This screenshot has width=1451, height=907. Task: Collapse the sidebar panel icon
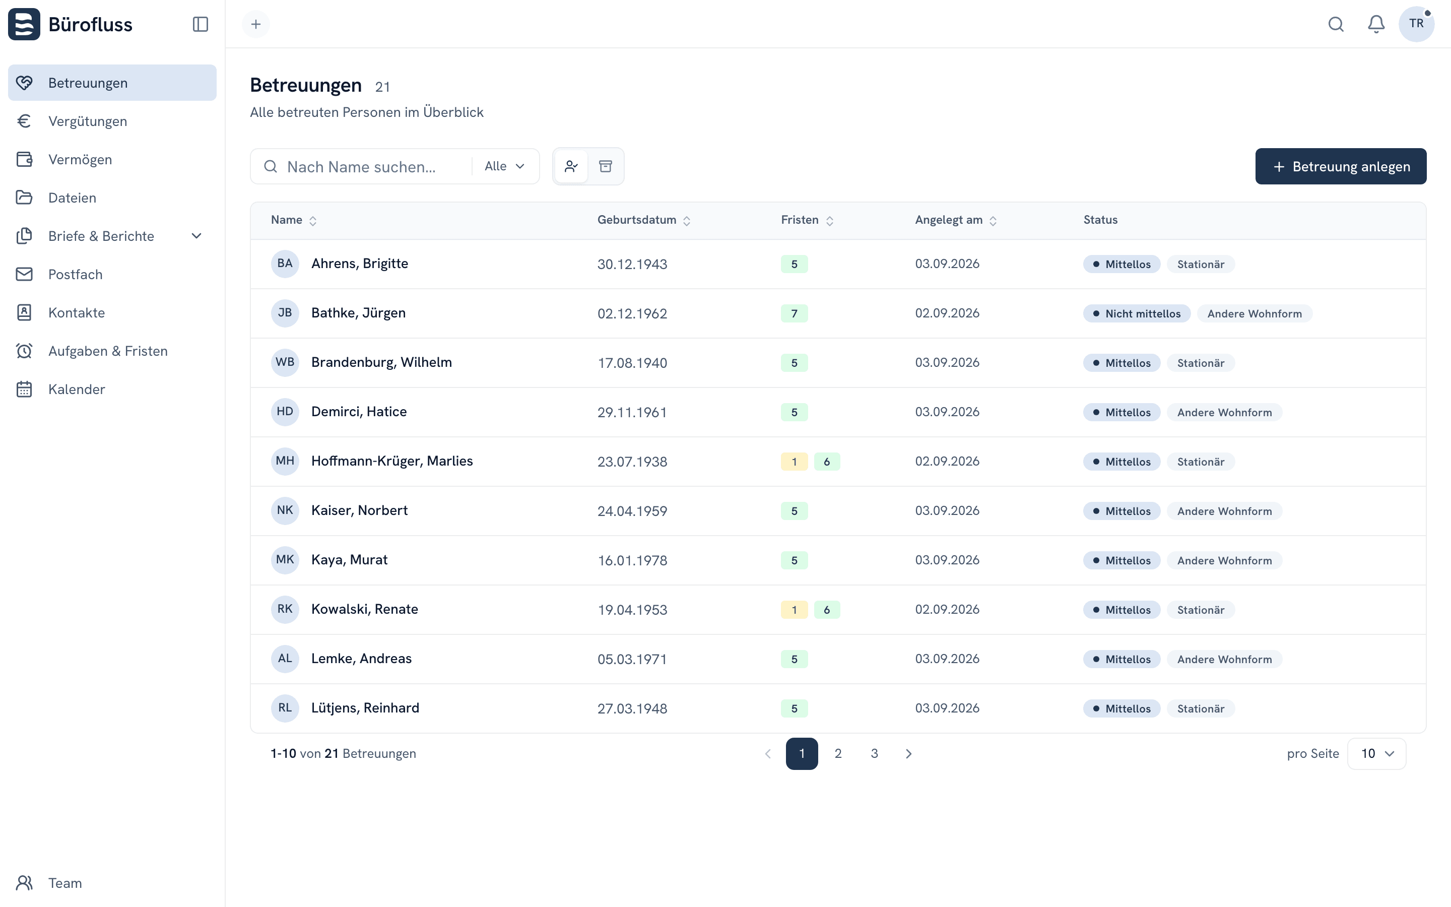(200, 24)
